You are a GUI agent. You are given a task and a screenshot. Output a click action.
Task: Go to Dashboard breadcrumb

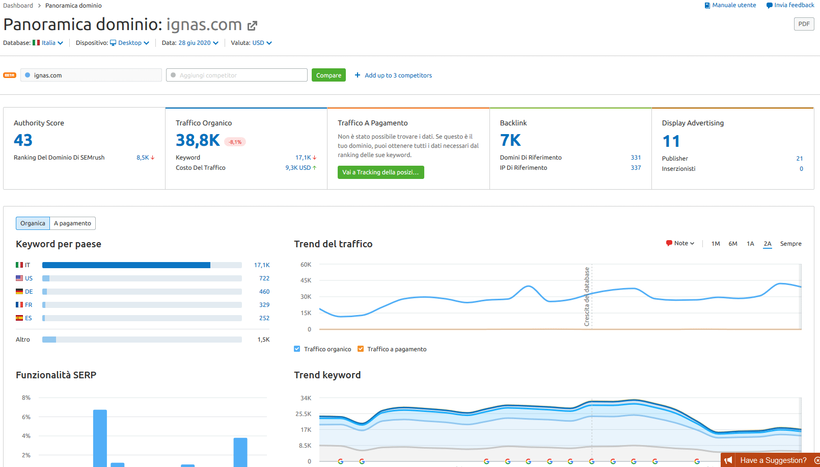click(x=18, y=6)
